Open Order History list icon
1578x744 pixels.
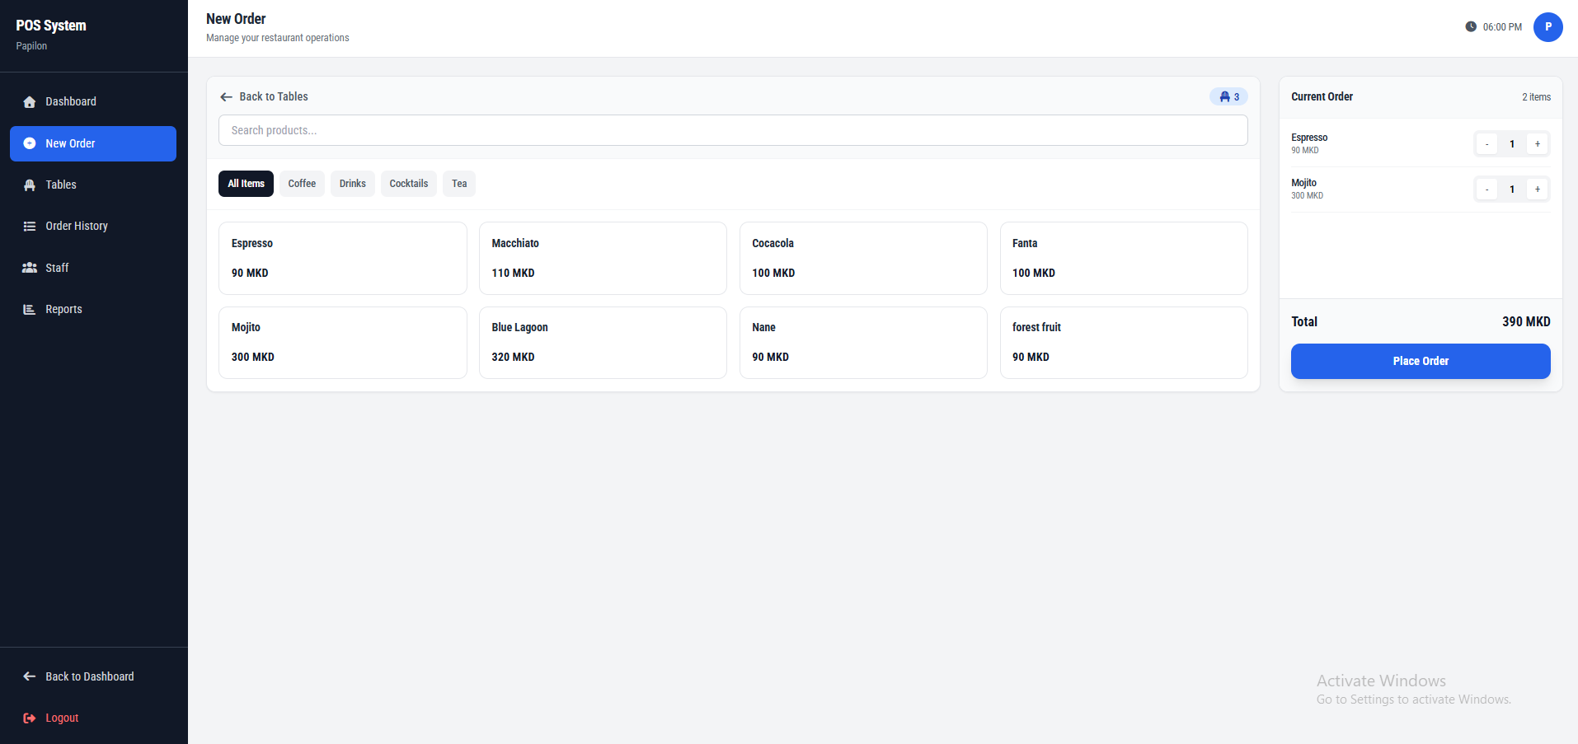30,227
